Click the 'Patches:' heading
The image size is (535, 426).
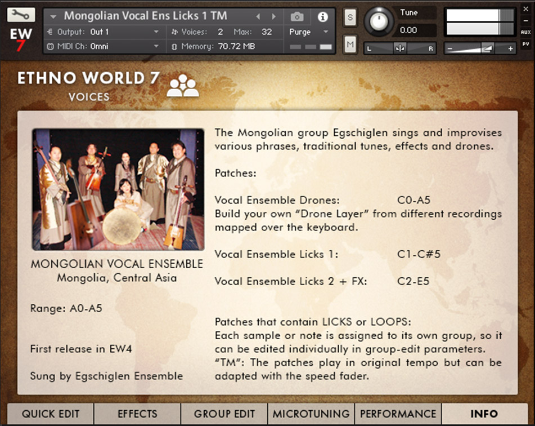[x=235, y=173]
